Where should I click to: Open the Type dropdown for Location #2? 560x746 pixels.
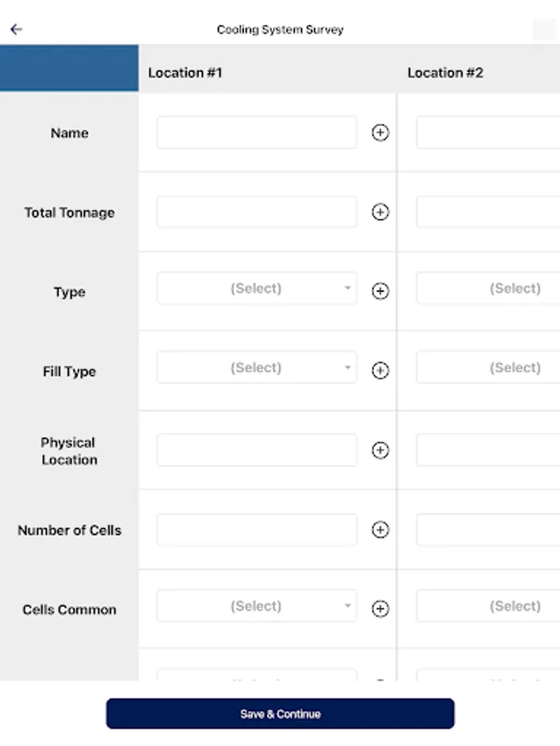click(489, 288)
